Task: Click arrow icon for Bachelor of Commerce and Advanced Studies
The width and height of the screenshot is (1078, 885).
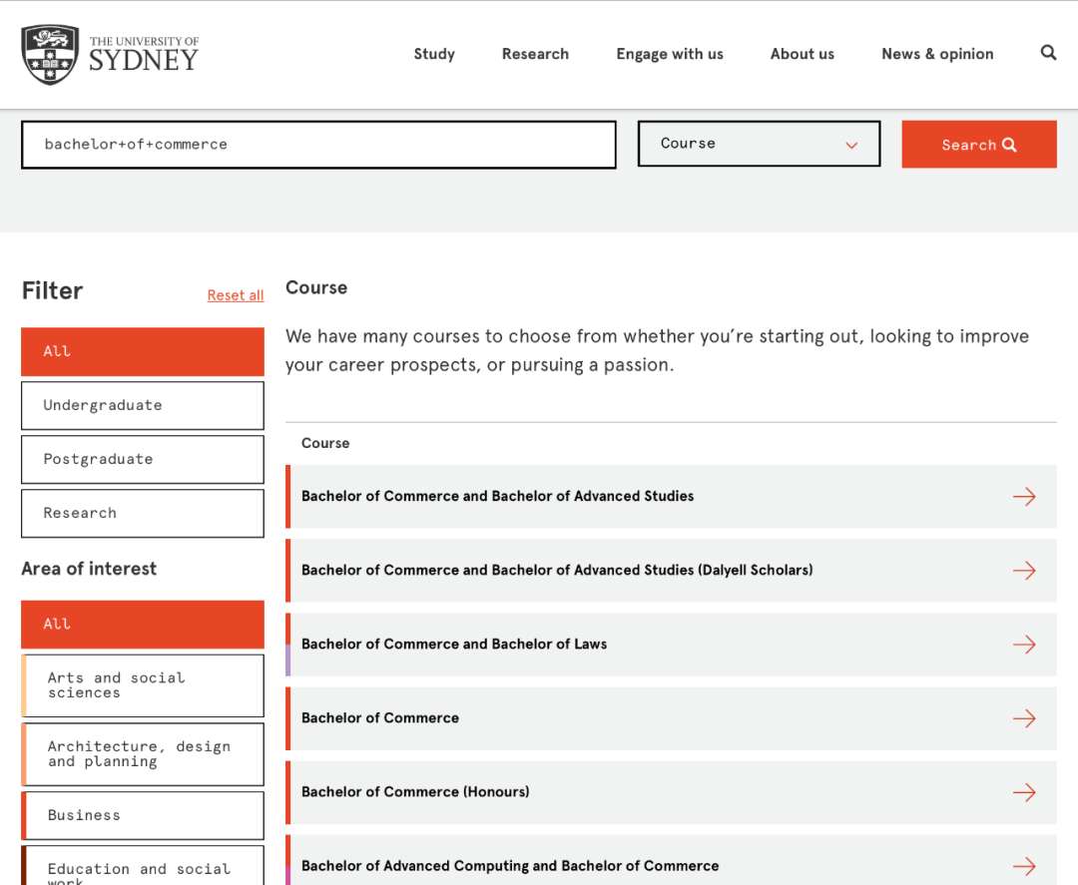Action: click(1024, 496)
